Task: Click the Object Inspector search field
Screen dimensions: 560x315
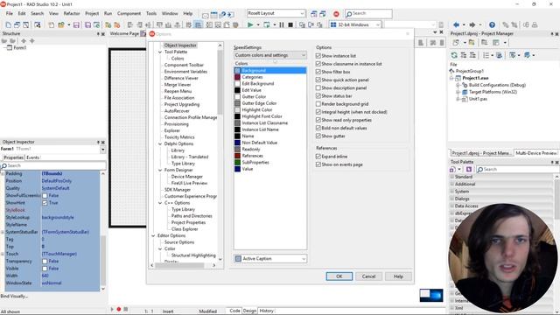Action: [x=53, y=165]
